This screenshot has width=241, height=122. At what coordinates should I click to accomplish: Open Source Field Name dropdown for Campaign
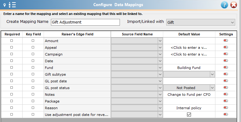137,54
